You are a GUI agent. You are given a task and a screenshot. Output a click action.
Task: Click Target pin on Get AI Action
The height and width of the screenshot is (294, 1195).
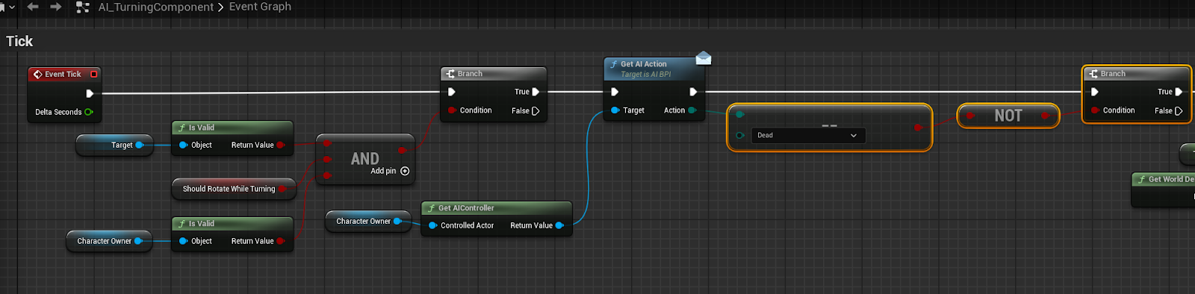pos(615,110)
